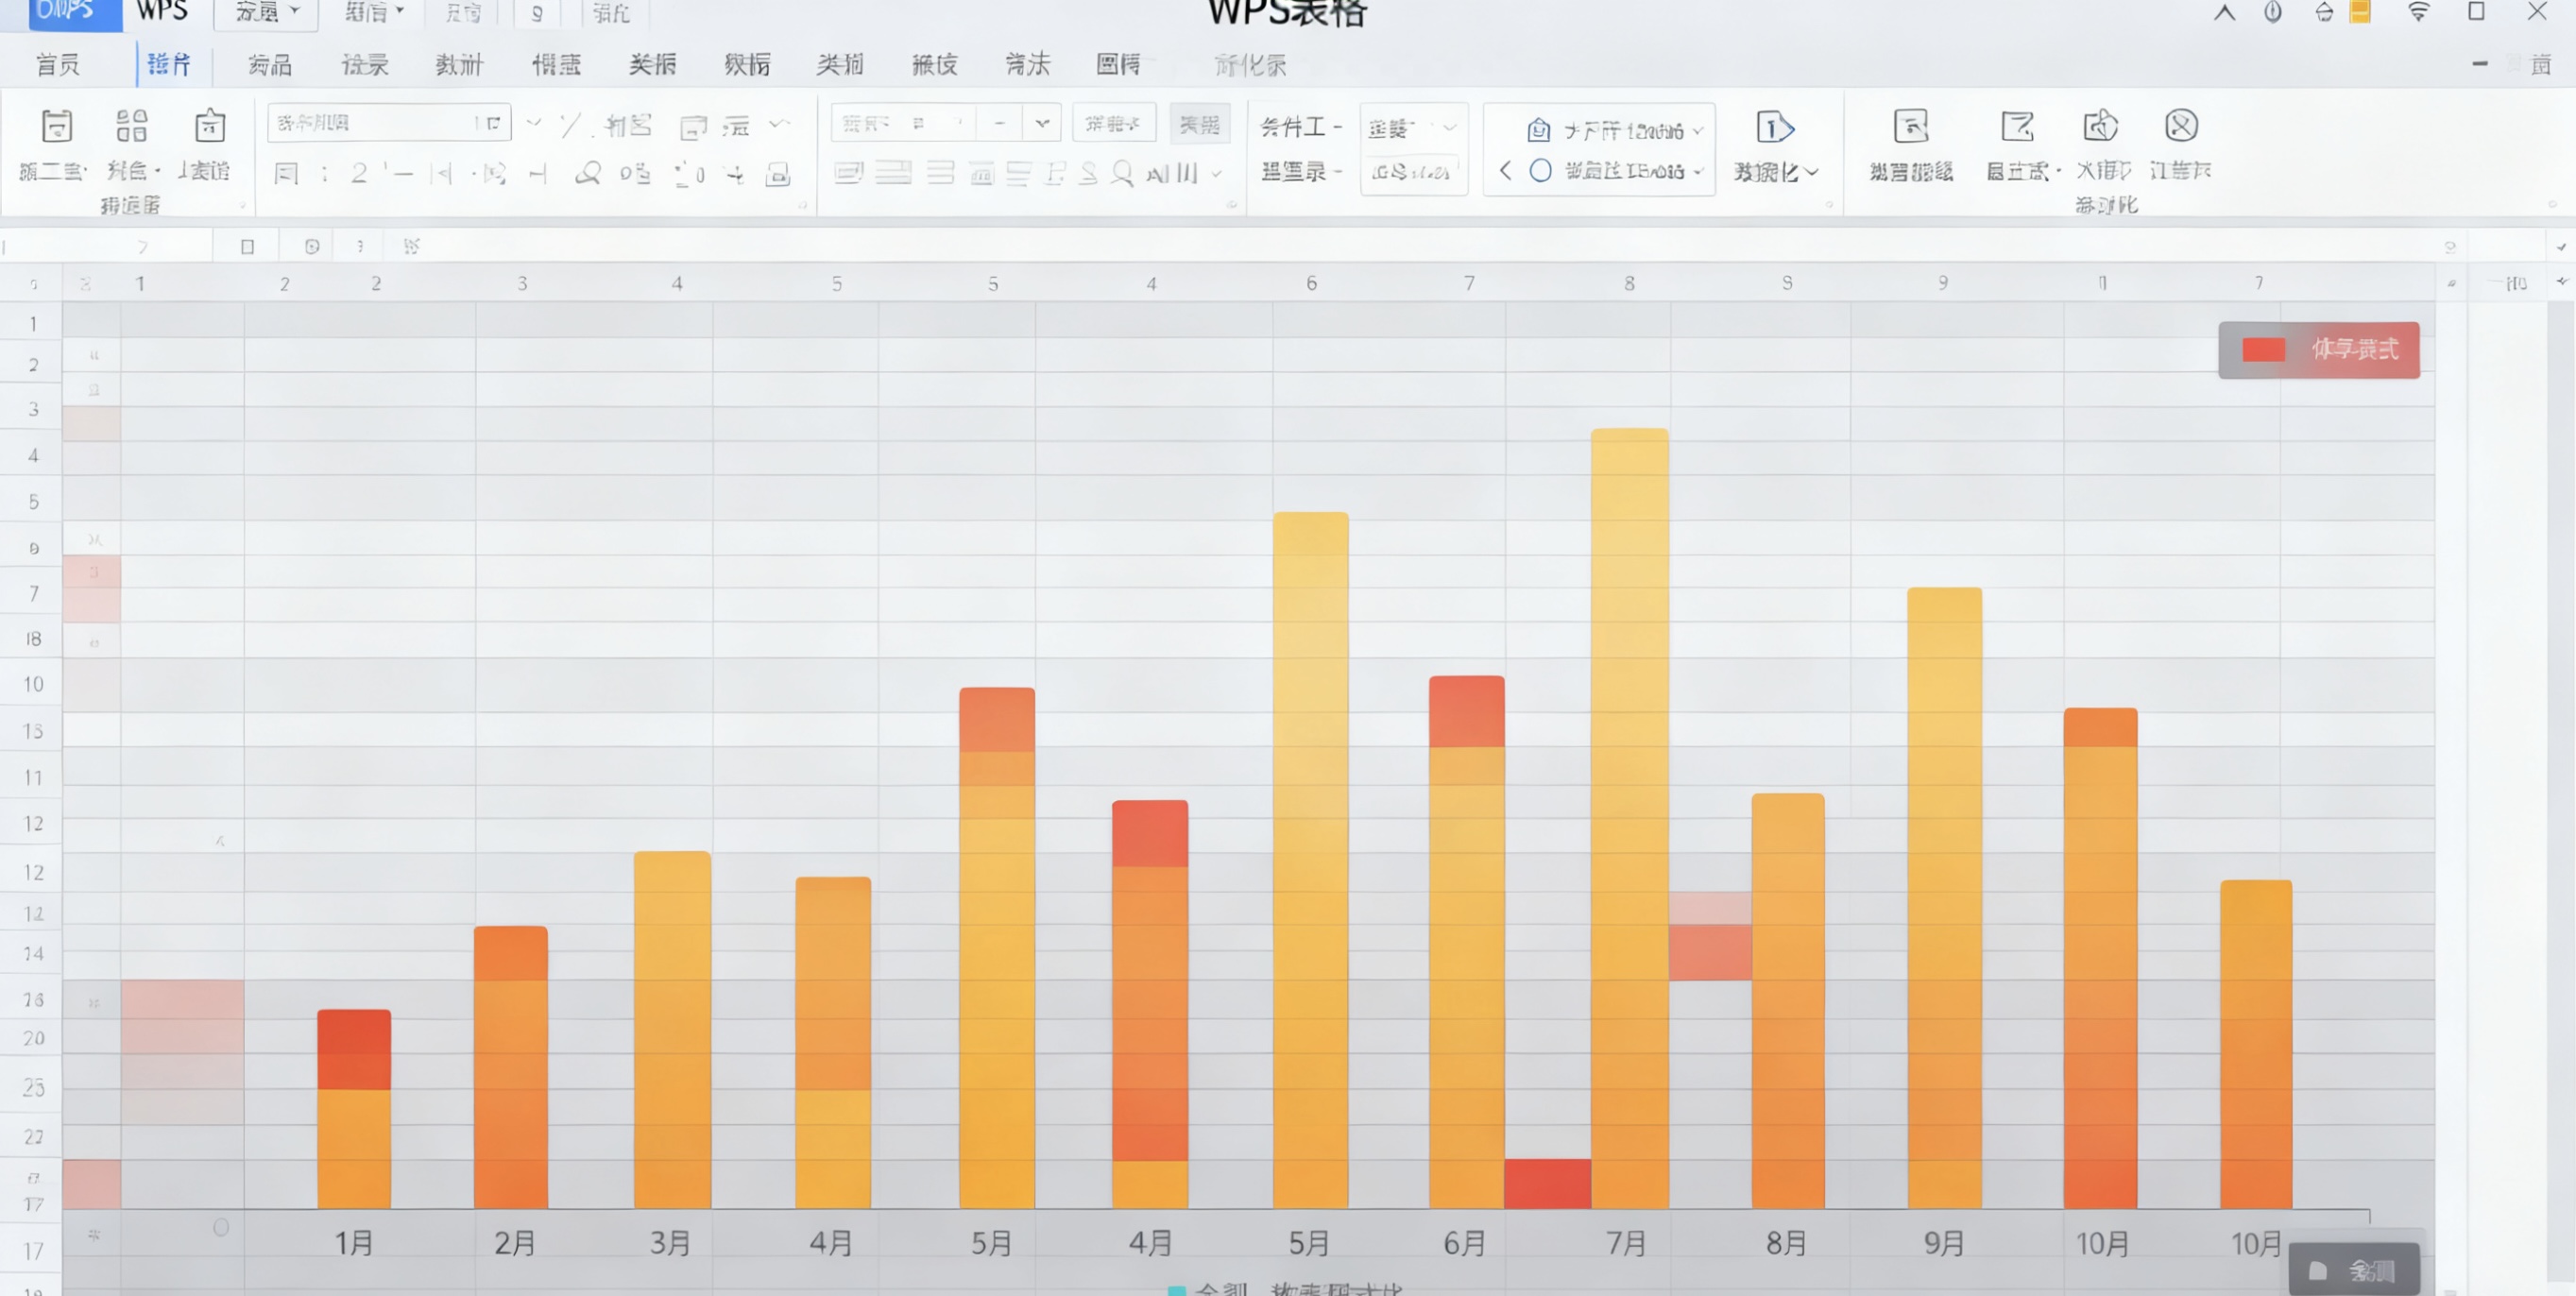Click the four-squares grid icon in the ribbon
Image resolution: width=2576 pixels, height=1296 pixels.
click(131, 126)
